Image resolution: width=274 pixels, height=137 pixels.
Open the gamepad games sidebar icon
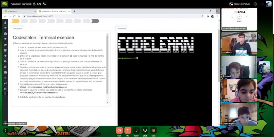[5, 45]
